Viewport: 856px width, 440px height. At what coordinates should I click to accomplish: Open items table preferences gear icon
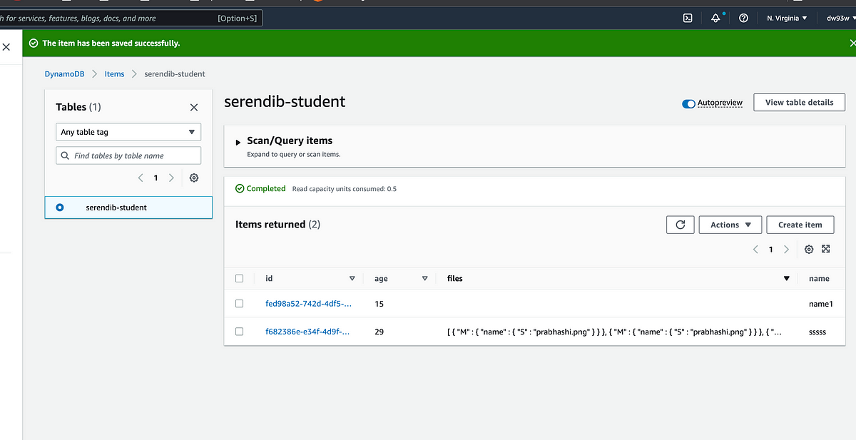(x=809, y=250)
